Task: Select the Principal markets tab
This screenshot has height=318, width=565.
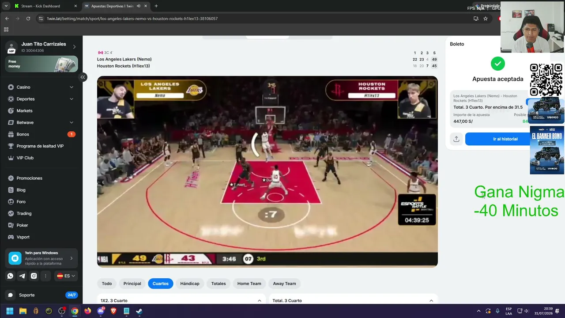Action: click(132, 284)
